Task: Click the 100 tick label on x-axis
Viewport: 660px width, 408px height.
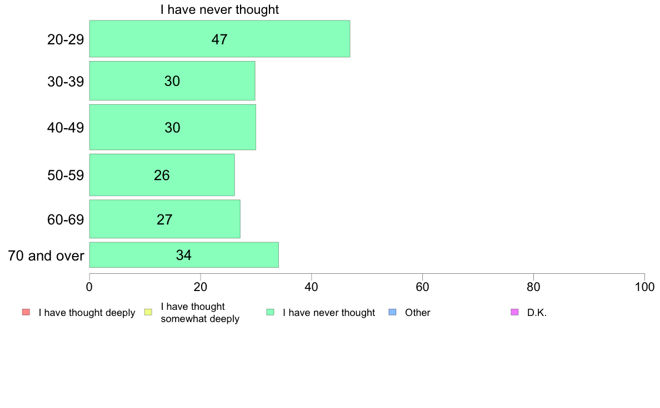Action: tap(644, 287)
